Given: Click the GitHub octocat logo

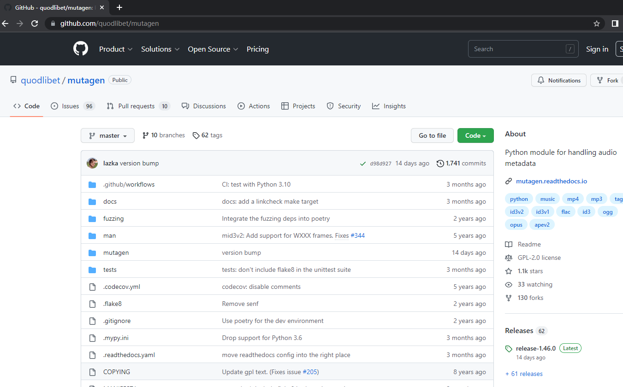Looking at the screenshot, I should (81, 49).
